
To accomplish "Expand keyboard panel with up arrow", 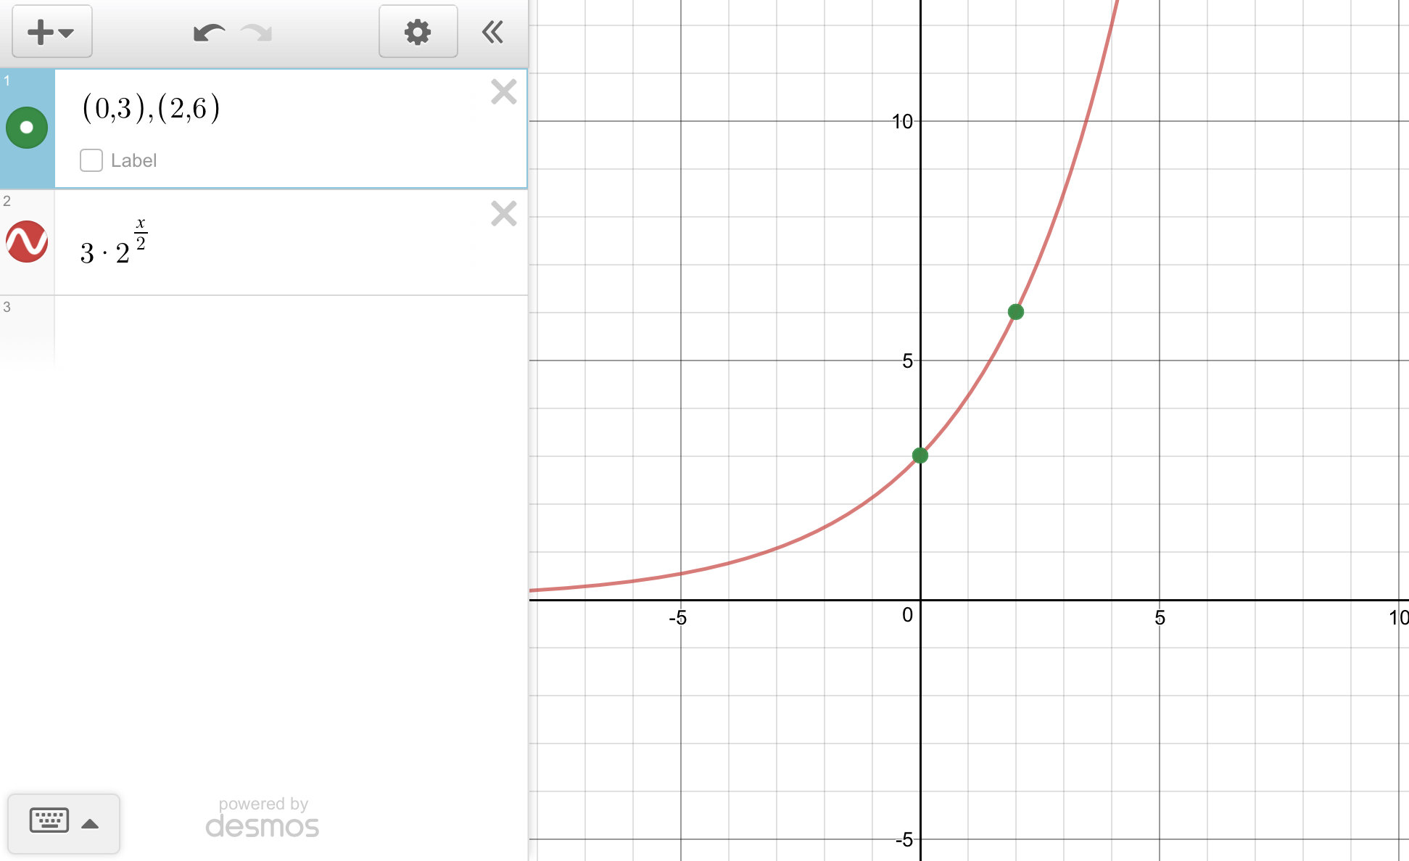I will 91,823.
